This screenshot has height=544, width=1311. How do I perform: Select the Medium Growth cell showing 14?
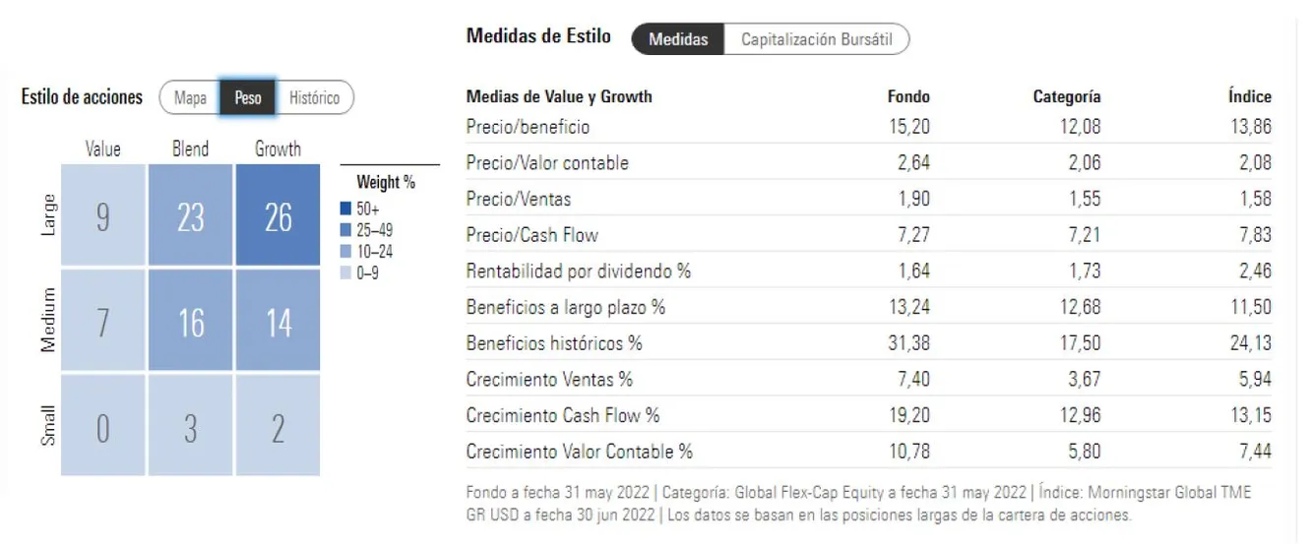(279, 321)
